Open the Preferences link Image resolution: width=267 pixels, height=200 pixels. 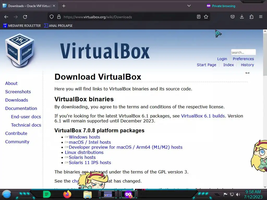tap(243, 59)
